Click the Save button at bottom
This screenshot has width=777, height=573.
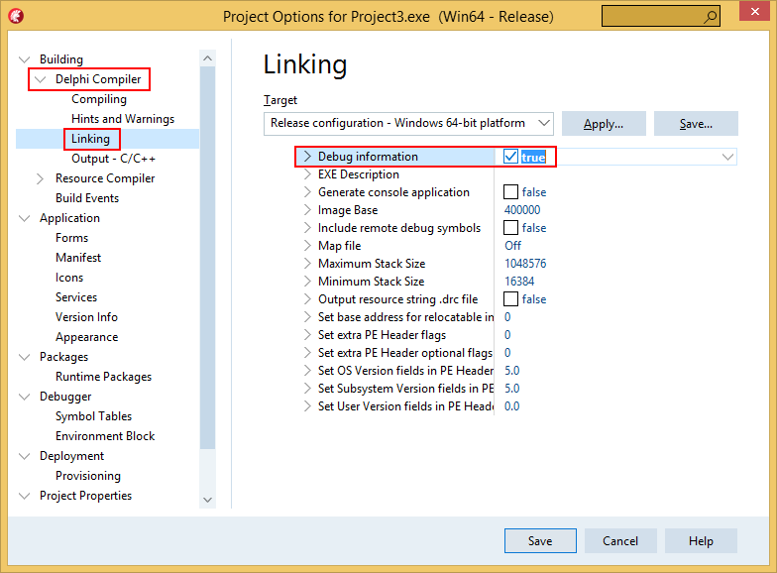540,541
